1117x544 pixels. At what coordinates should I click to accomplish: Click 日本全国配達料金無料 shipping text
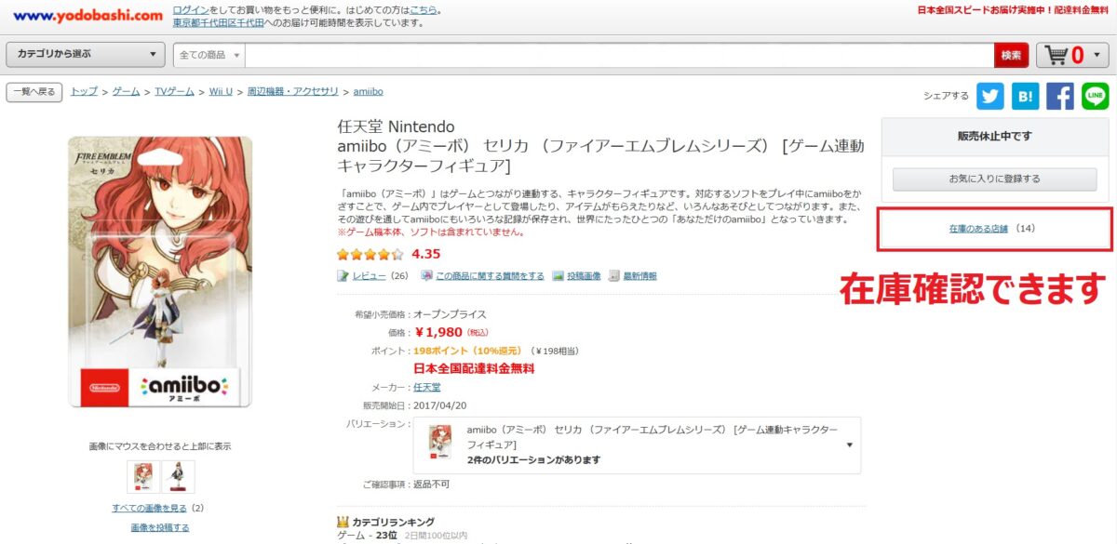point(474,368)
